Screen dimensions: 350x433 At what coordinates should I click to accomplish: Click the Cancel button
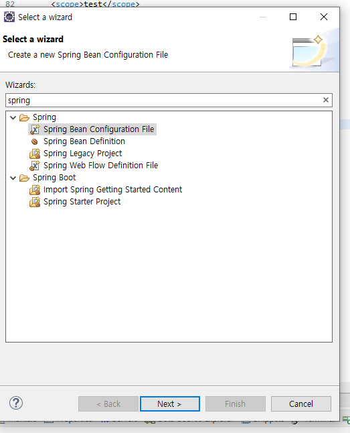(301, 404)
